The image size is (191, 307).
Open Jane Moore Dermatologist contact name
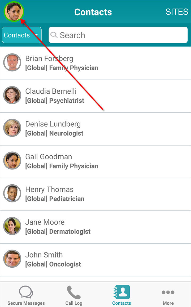click(x=45, y=222)
